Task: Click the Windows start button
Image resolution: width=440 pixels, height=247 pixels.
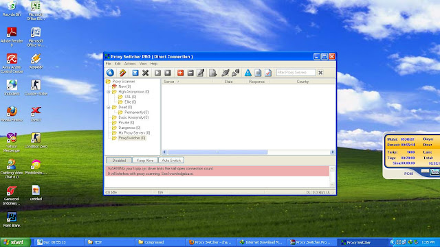Action: tap(15, 242)
